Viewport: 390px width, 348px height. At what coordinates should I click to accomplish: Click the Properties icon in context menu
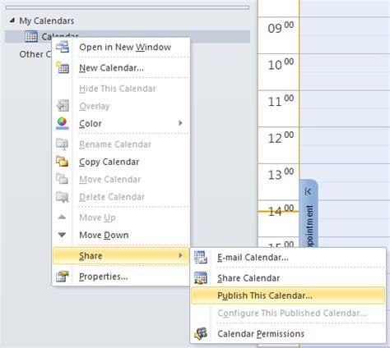click(x=63, y=277)
